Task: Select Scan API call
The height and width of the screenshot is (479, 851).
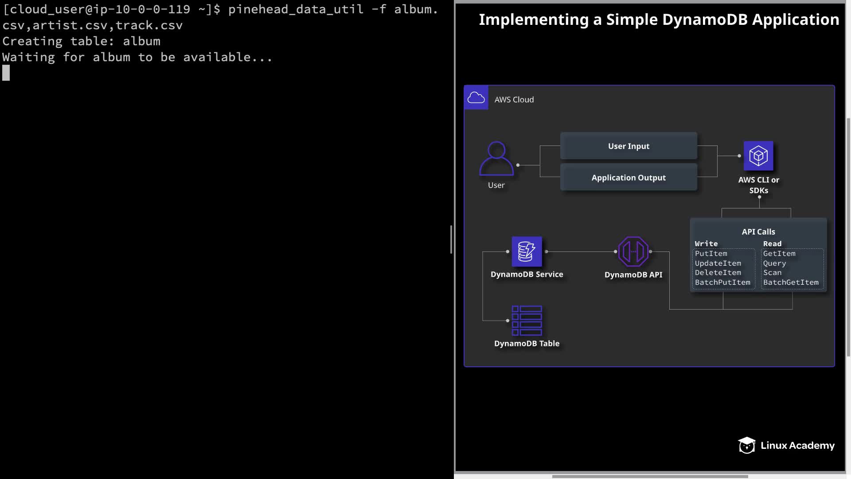Action: (x=772, y=273)
